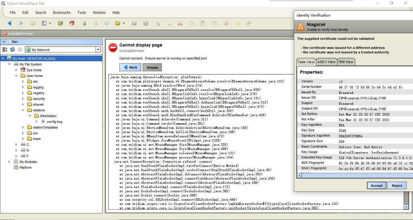Select the registry folder in the tree
Viewport: 413px width, 220px height.
click(36, 93)
